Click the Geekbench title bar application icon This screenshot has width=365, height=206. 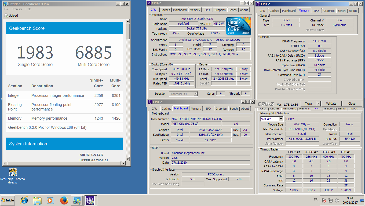tap(5, 4)
